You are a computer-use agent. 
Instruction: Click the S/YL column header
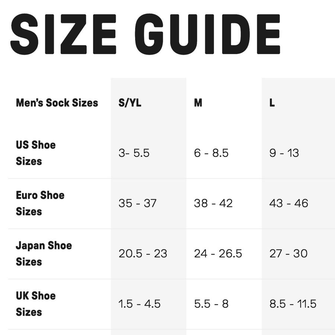[x=130, y=103]
